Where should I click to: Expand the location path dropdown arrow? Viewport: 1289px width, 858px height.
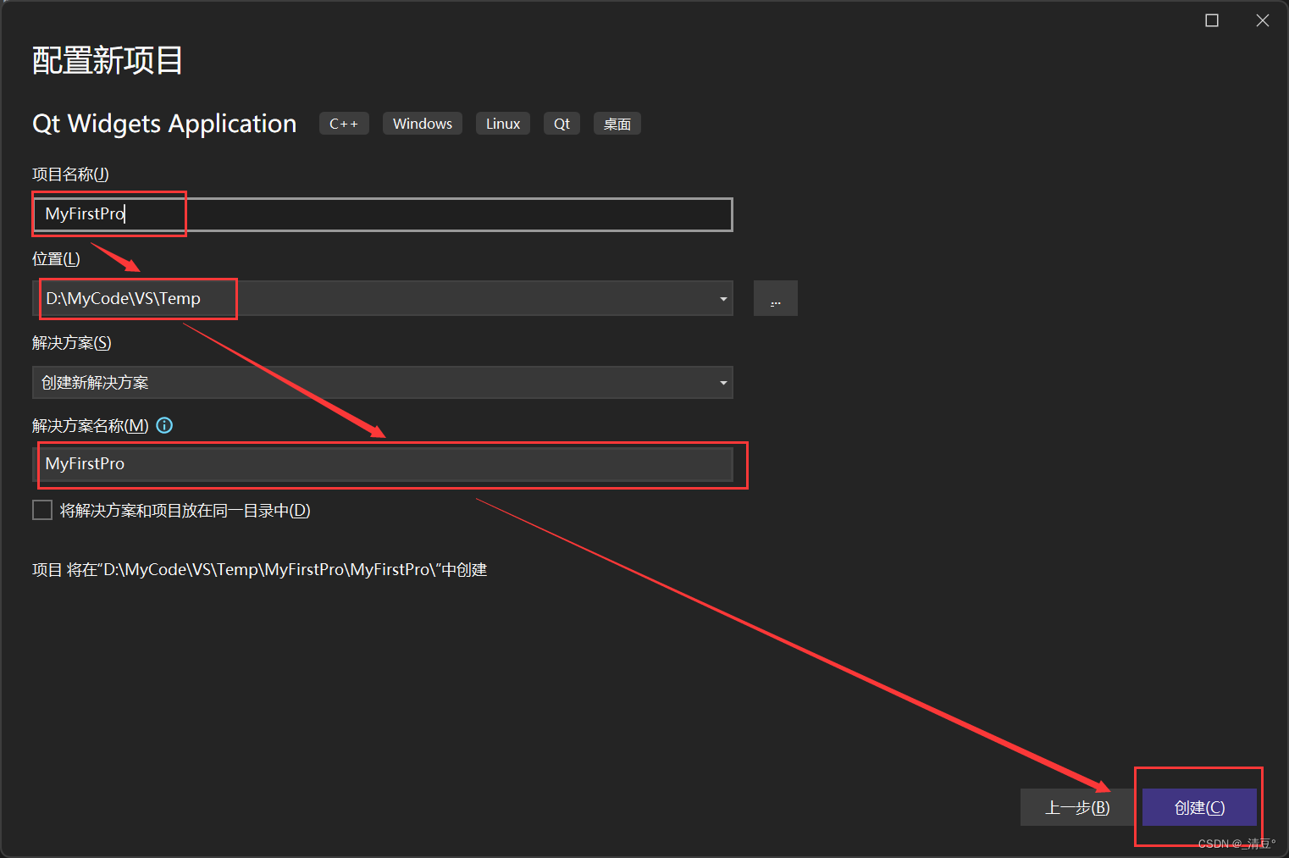[723, 299]
